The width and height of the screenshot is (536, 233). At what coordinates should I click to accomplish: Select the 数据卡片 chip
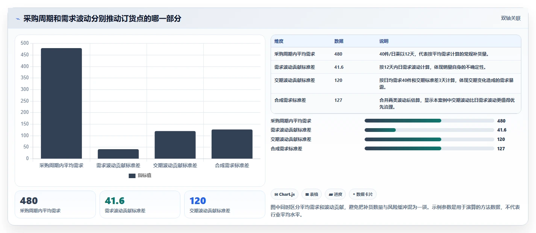coord(363,194)
